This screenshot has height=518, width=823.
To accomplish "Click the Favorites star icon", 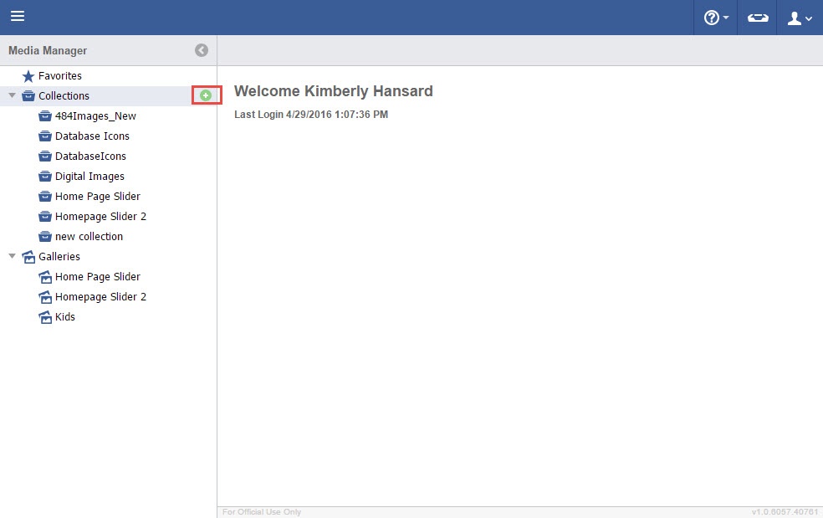I will pos(28,76).
